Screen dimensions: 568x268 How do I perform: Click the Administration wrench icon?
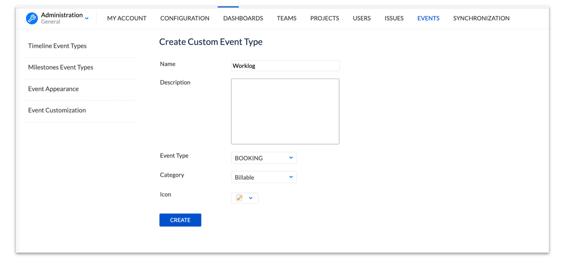[x=32, y=18]
